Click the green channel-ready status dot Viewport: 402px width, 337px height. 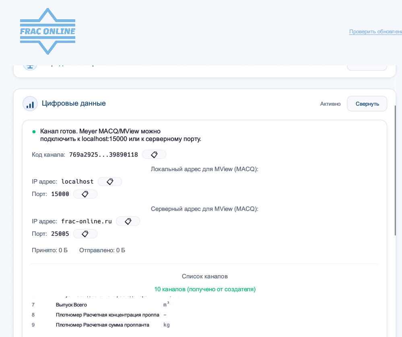[x=34, y=131]
